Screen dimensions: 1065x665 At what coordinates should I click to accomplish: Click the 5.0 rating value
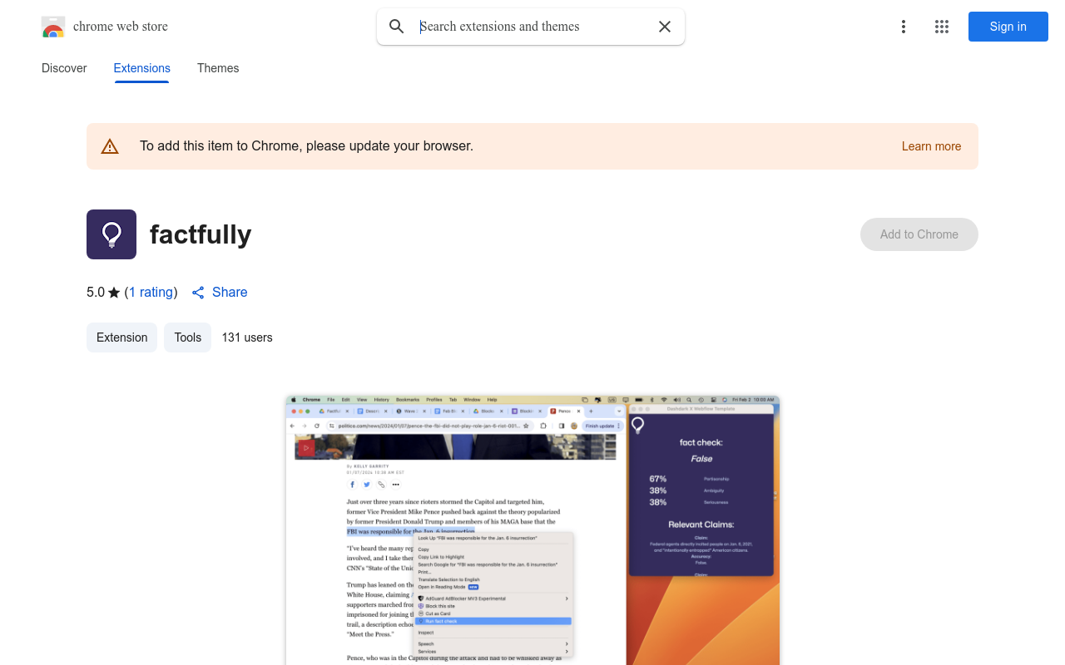pyautogui.click(x=96, y=293)
